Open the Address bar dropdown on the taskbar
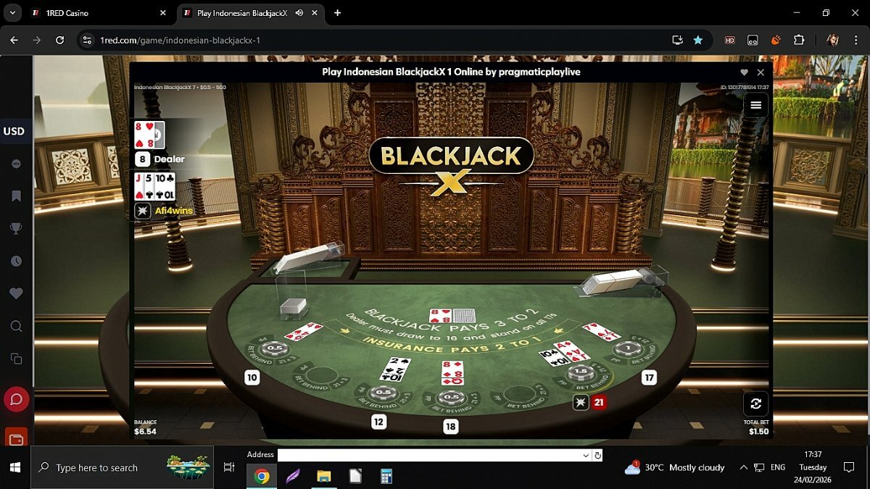This screenshot has width=870, height=489. (x=586, y=455)
